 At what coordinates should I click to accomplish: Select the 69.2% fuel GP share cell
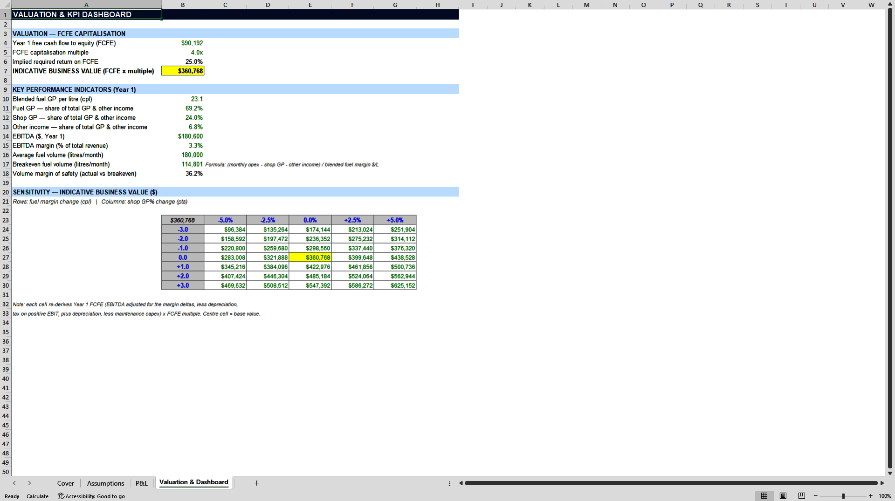point(183,108)
